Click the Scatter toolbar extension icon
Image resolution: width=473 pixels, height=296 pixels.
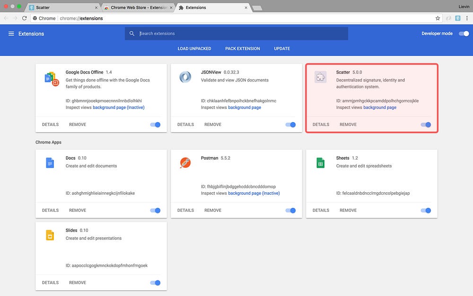click(457, 18)
